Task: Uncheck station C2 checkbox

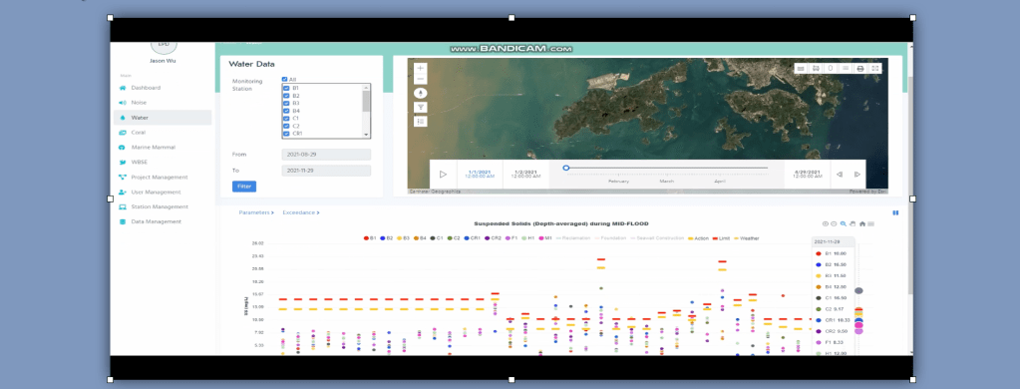Action: pyautogui.click(x=287, y=126)
